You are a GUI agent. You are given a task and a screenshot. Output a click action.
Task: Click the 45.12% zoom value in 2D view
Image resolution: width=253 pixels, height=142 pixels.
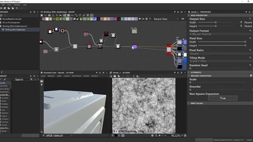coord(176,136)
